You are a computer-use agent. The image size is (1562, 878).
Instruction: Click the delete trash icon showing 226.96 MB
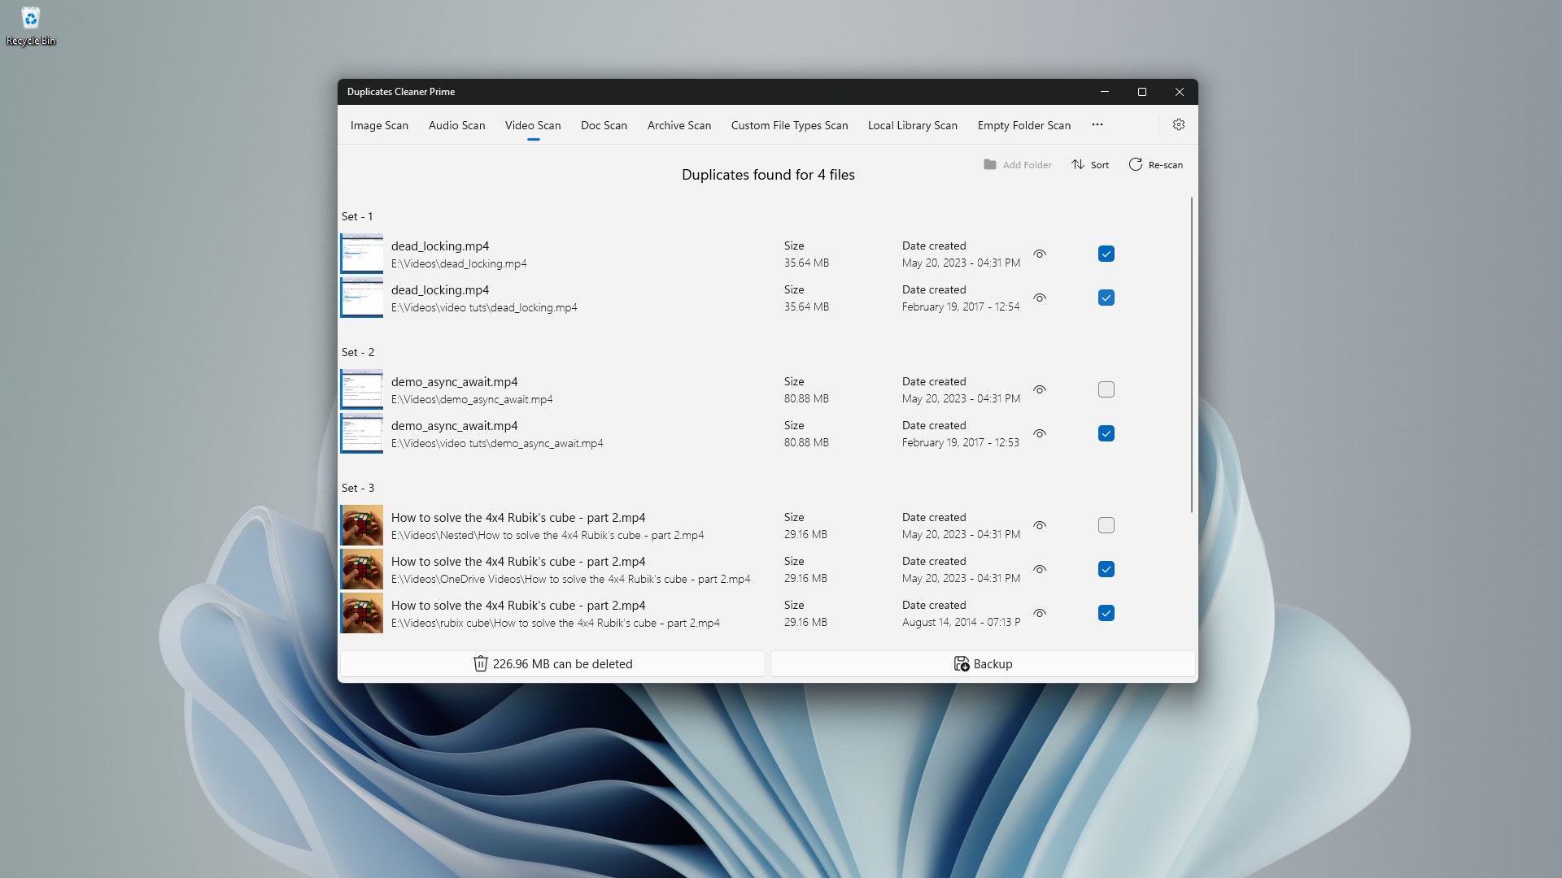pyautogui.click(x=481, y=664)
